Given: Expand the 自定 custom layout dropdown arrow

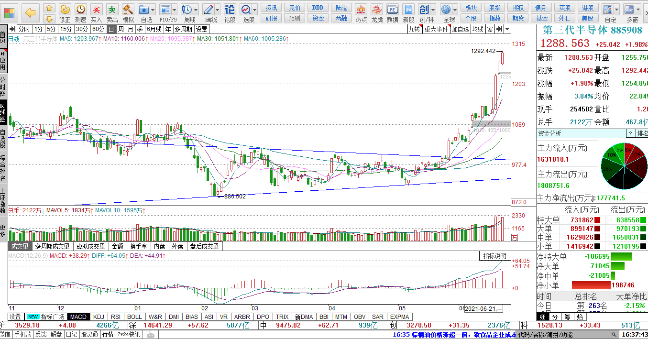Looking at the screenshot, I should coord(616,9).
